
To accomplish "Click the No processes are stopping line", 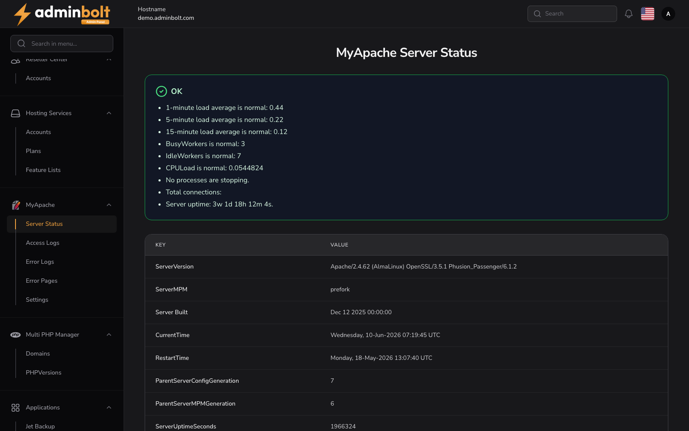I will (x=207, y=180).
